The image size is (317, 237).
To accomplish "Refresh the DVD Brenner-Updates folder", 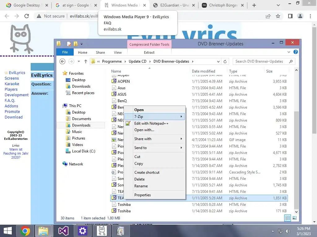I will [225, 61].
